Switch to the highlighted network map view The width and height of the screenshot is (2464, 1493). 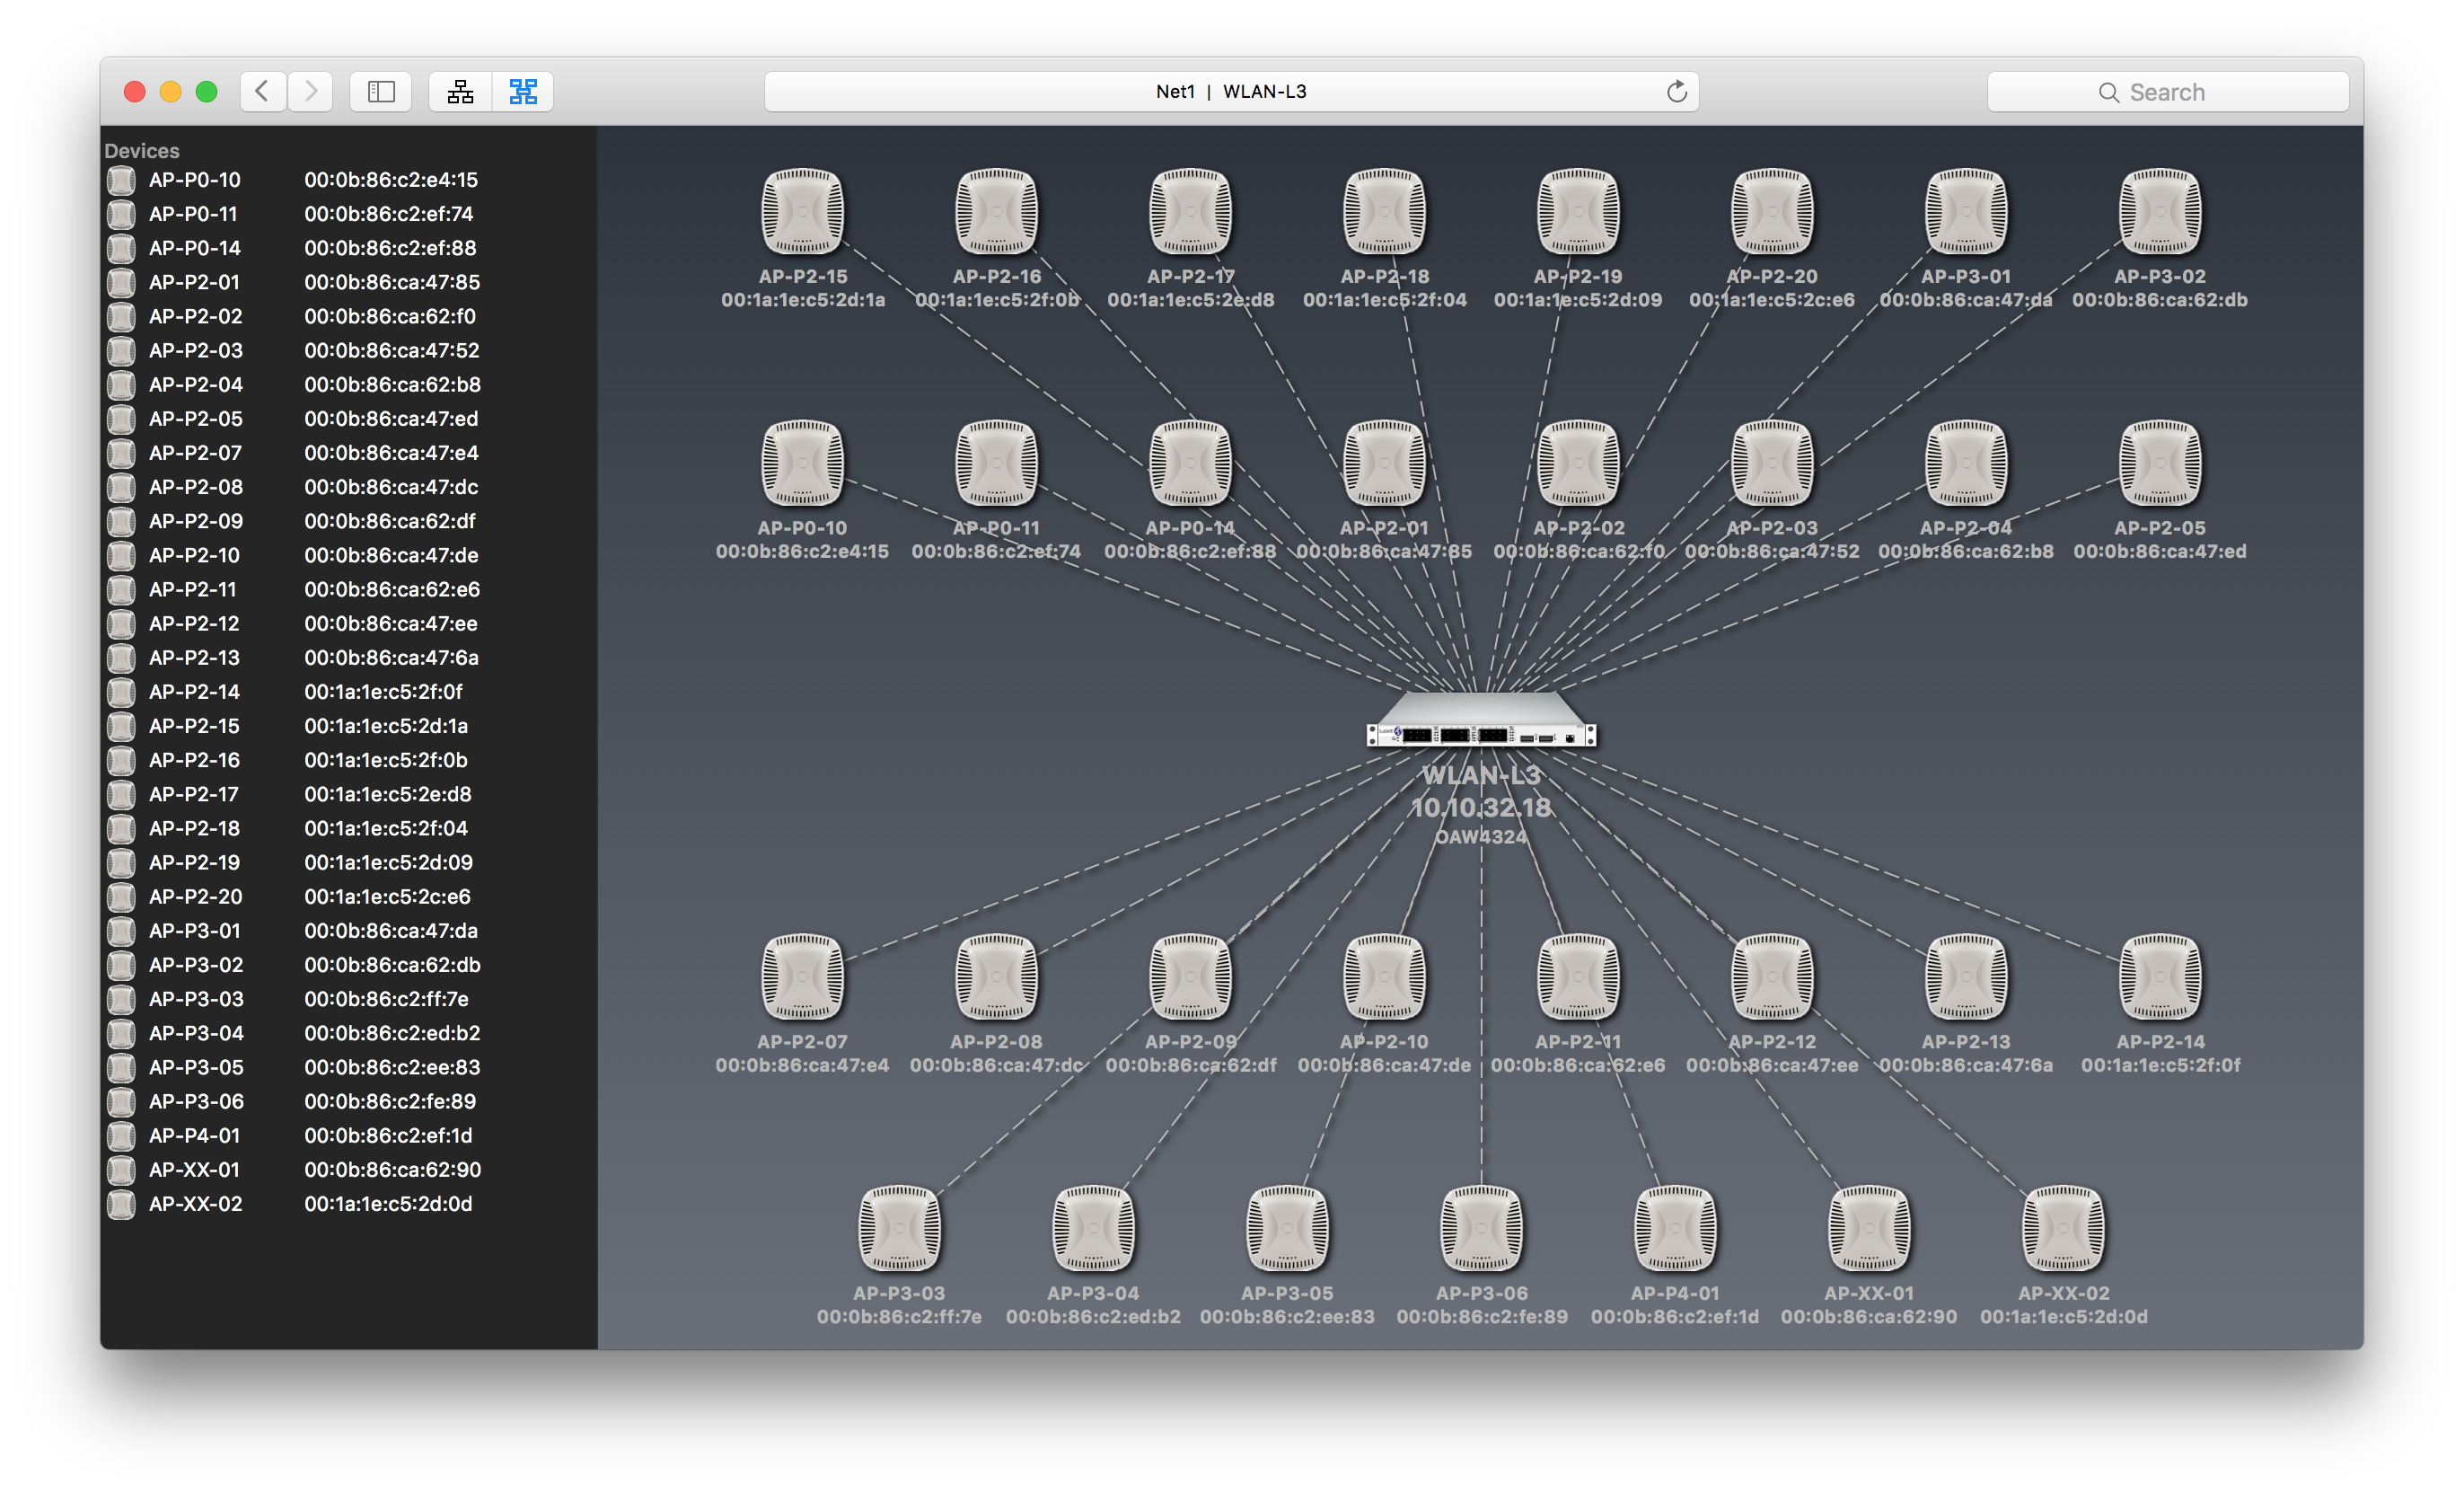coord(523,92)
